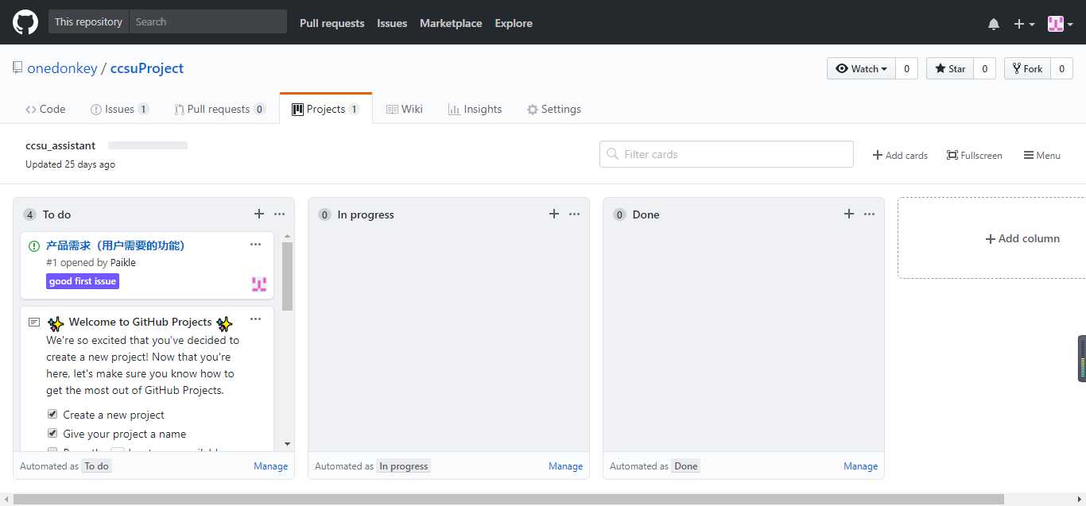
Task: Open the To do column options menu
Action: click(279, 214)
